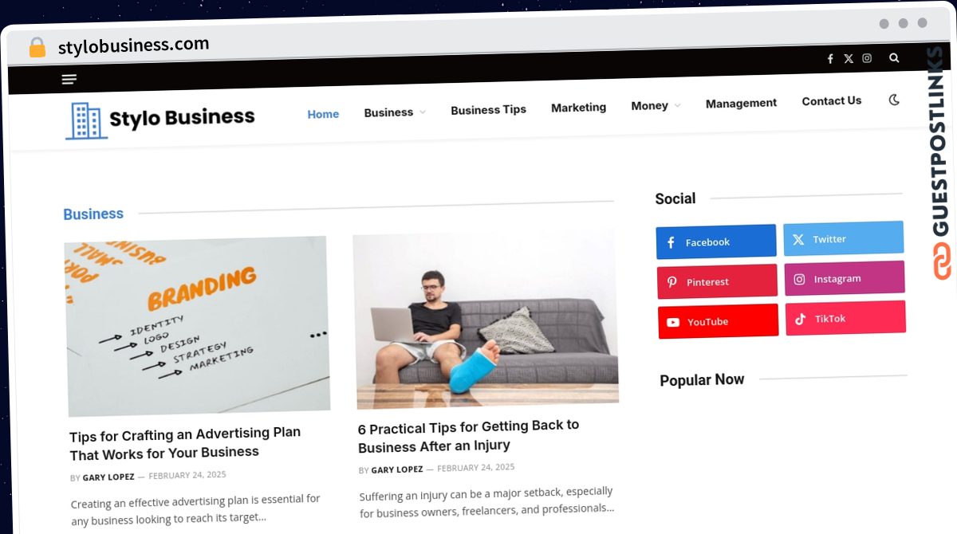Open the hamburger menu in top bar
The image size is (957, 534).
pyautogui.click(x=69, y=79)
